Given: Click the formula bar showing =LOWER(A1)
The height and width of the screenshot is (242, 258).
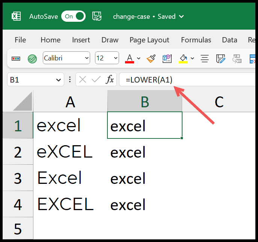Looking at the screenshot, I should click(187, 80).
